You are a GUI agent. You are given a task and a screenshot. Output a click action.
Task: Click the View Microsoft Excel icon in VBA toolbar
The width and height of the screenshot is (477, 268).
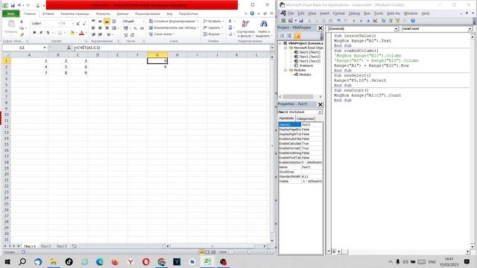tap(283, 21)
